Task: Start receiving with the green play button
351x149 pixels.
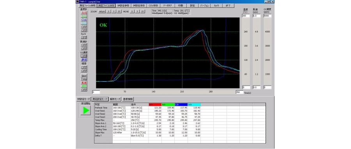Action: pyautogui.click(x=86, y=110)
